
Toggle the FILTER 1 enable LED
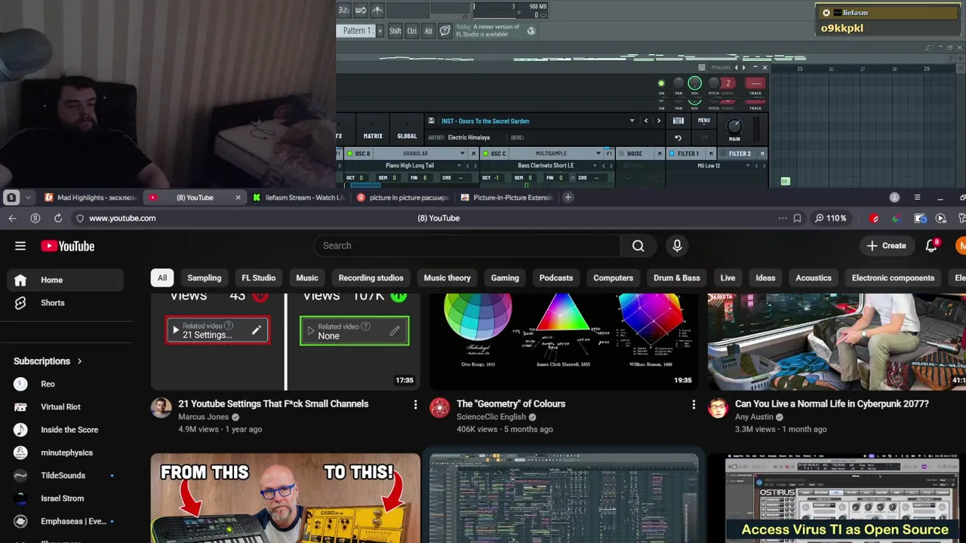671,154
